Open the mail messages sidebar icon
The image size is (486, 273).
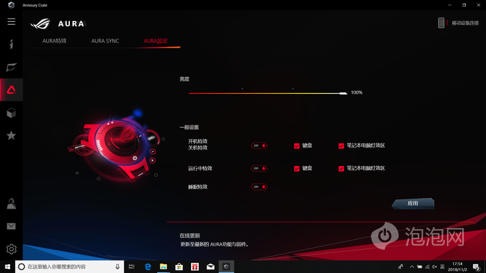(x=11, y=227)
